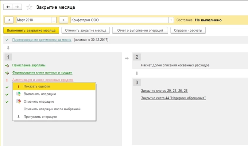
Task: Open the Начисление зарплаты link
Action: coord(29,65)
